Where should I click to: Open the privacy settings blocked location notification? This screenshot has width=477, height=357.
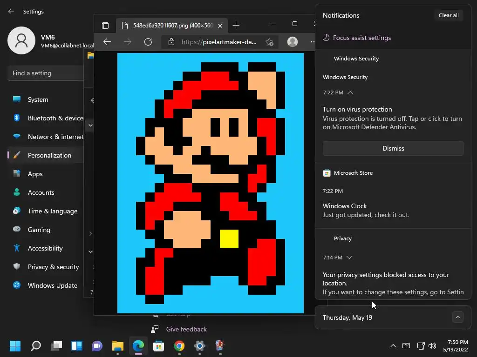point(393,283)
